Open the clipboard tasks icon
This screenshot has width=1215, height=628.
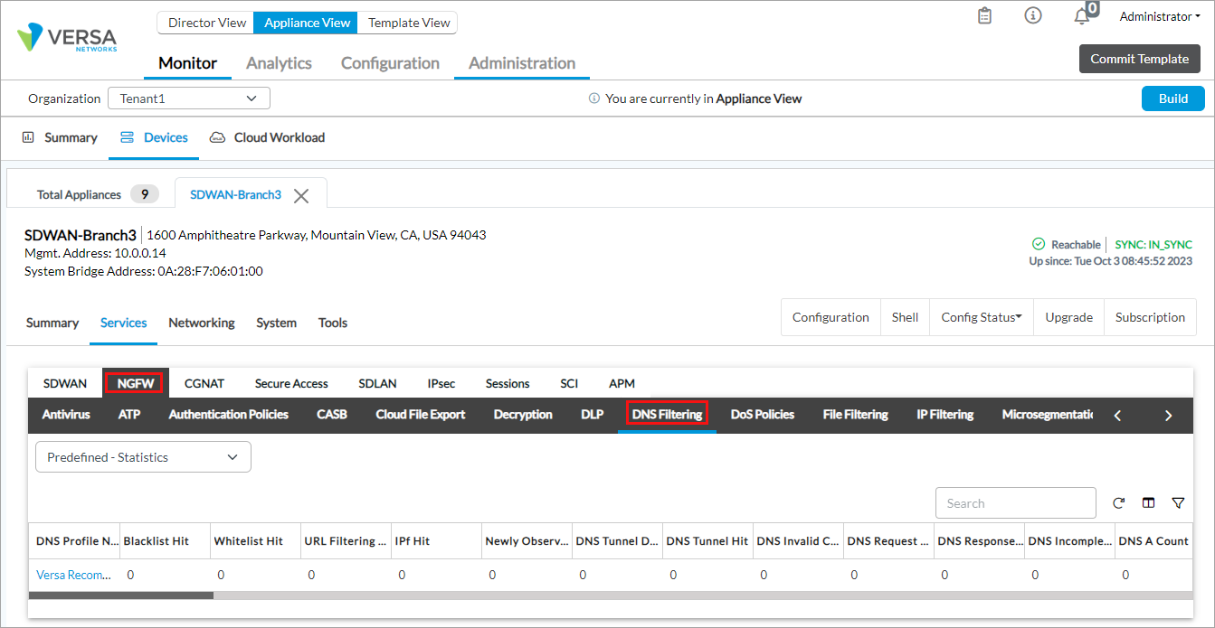pos(984,15)
